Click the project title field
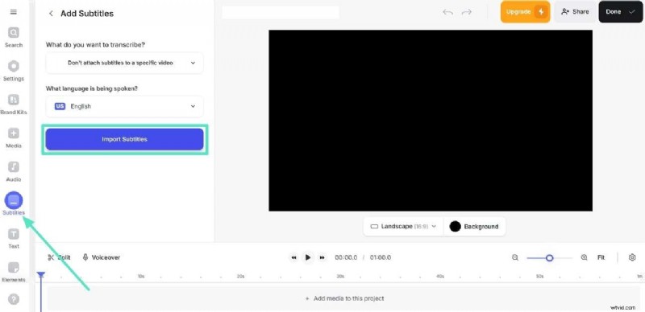This screenshot has height=312, width=645. coord(281,12)
